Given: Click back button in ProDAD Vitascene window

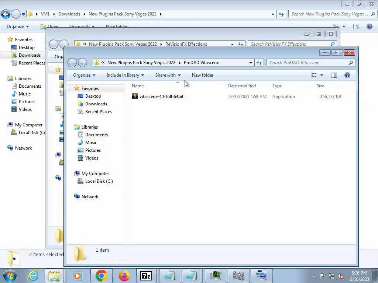Looking at the screenshot, I should tap(72, 63).
